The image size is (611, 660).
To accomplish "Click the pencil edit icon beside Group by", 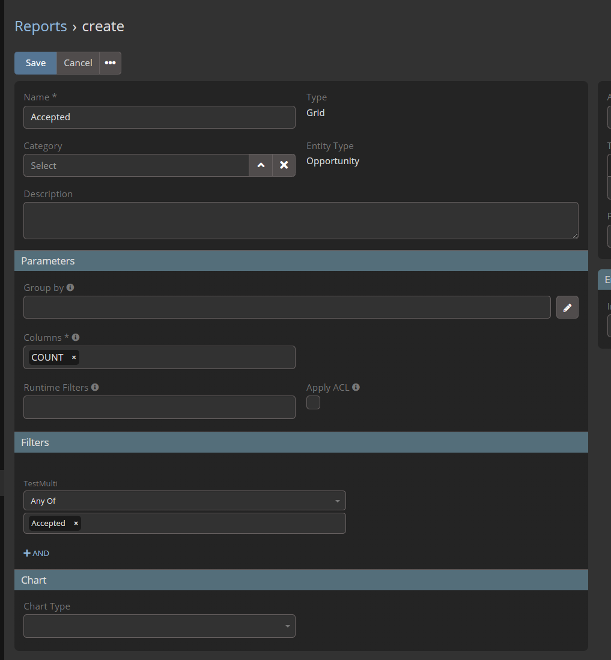I will pos(567,307).
